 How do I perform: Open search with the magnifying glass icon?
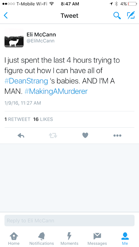click(117, 15)
